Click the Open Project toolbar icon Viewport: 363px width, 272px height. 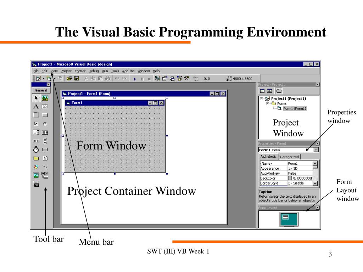(69, 79)
